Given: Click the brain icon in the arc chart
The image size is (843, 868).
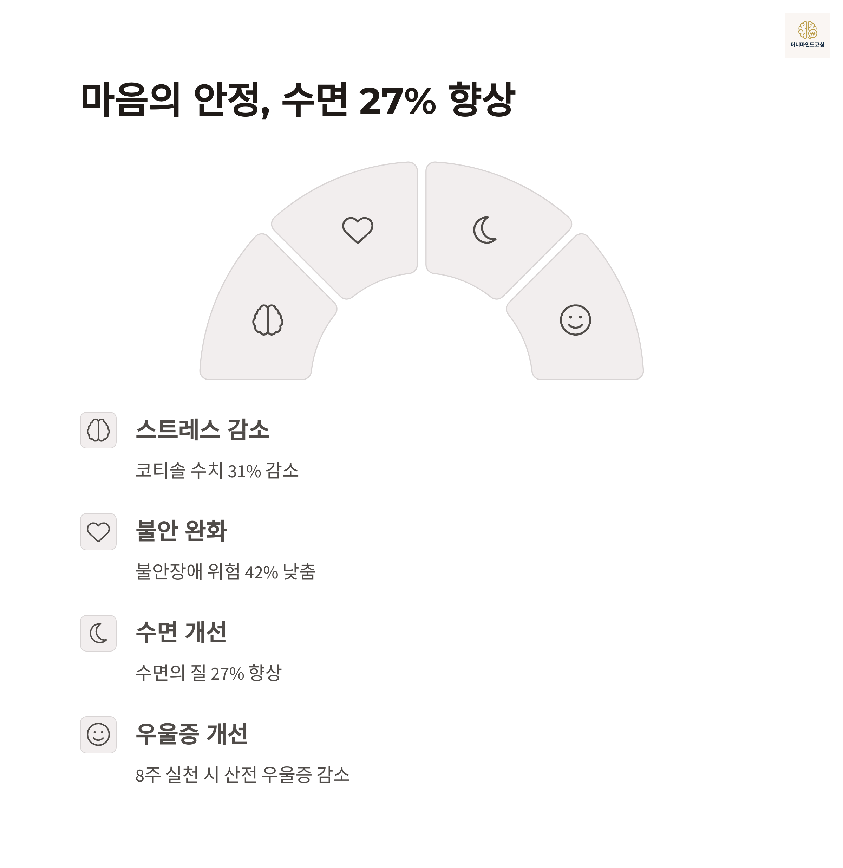Looking at the screenshot, I should (268, 320).
